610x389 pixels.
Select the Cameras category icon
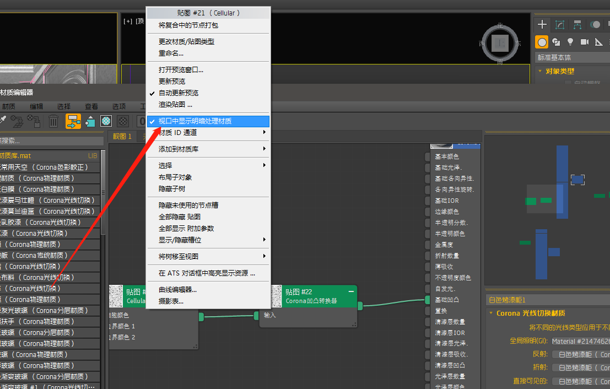584,42
